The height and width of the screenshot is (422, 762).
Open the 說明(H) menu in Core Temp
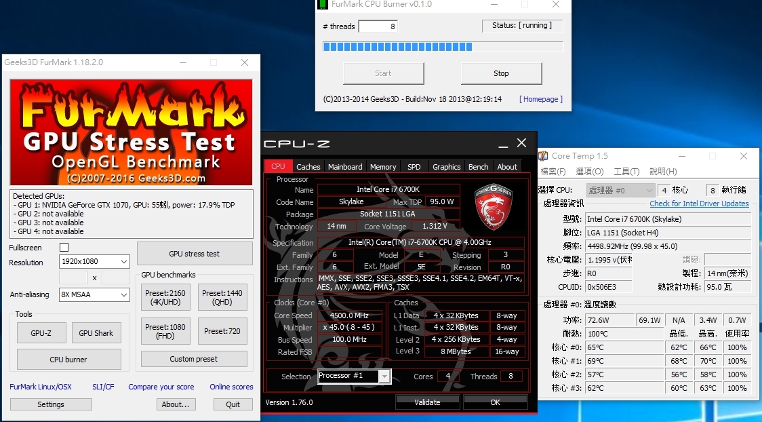(x=663, y=172)
